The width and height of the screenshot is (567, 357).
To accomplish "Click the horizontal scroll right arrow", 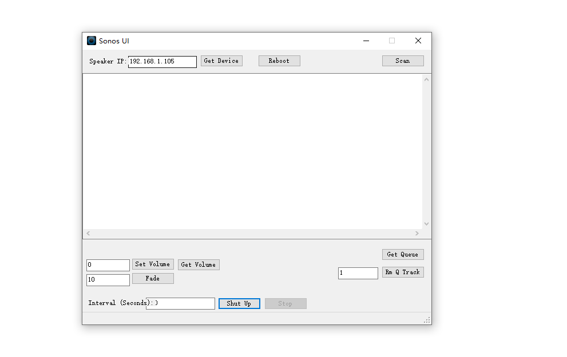I will (x=417, y=233).
